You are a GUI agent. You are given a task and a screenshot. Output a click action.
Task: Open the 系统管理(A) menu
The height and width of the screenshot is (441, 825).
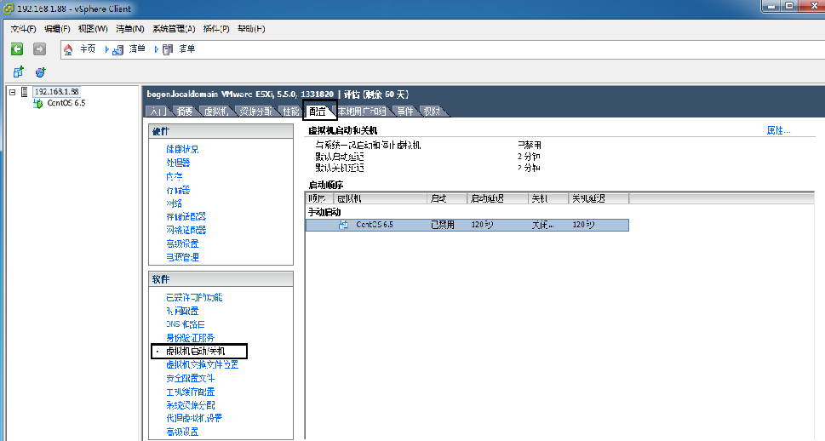[174, 29]
